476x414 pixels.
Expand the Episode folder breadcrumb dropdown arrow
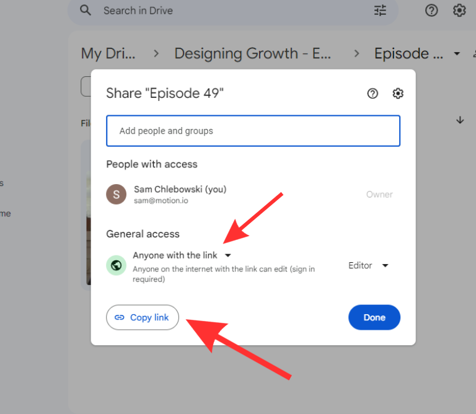[x=457, y=54]
